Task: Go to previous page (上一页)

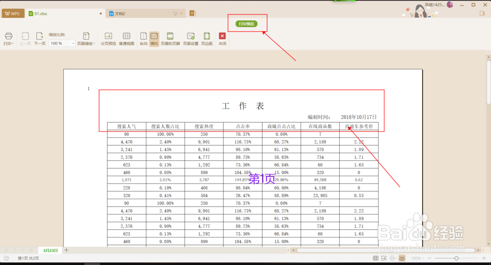Action: point(25,39)
